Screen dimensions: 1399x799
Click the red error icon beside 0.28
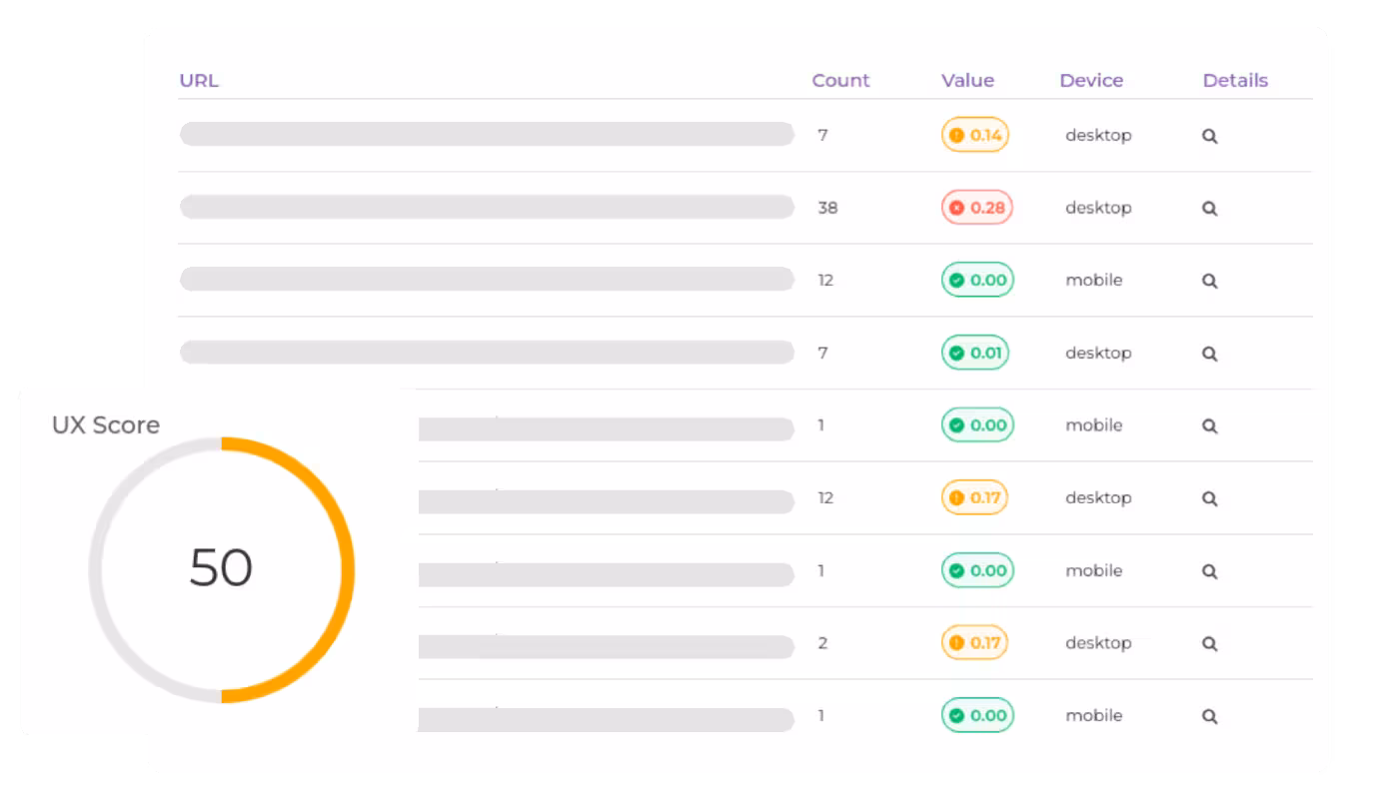(956, 208)
